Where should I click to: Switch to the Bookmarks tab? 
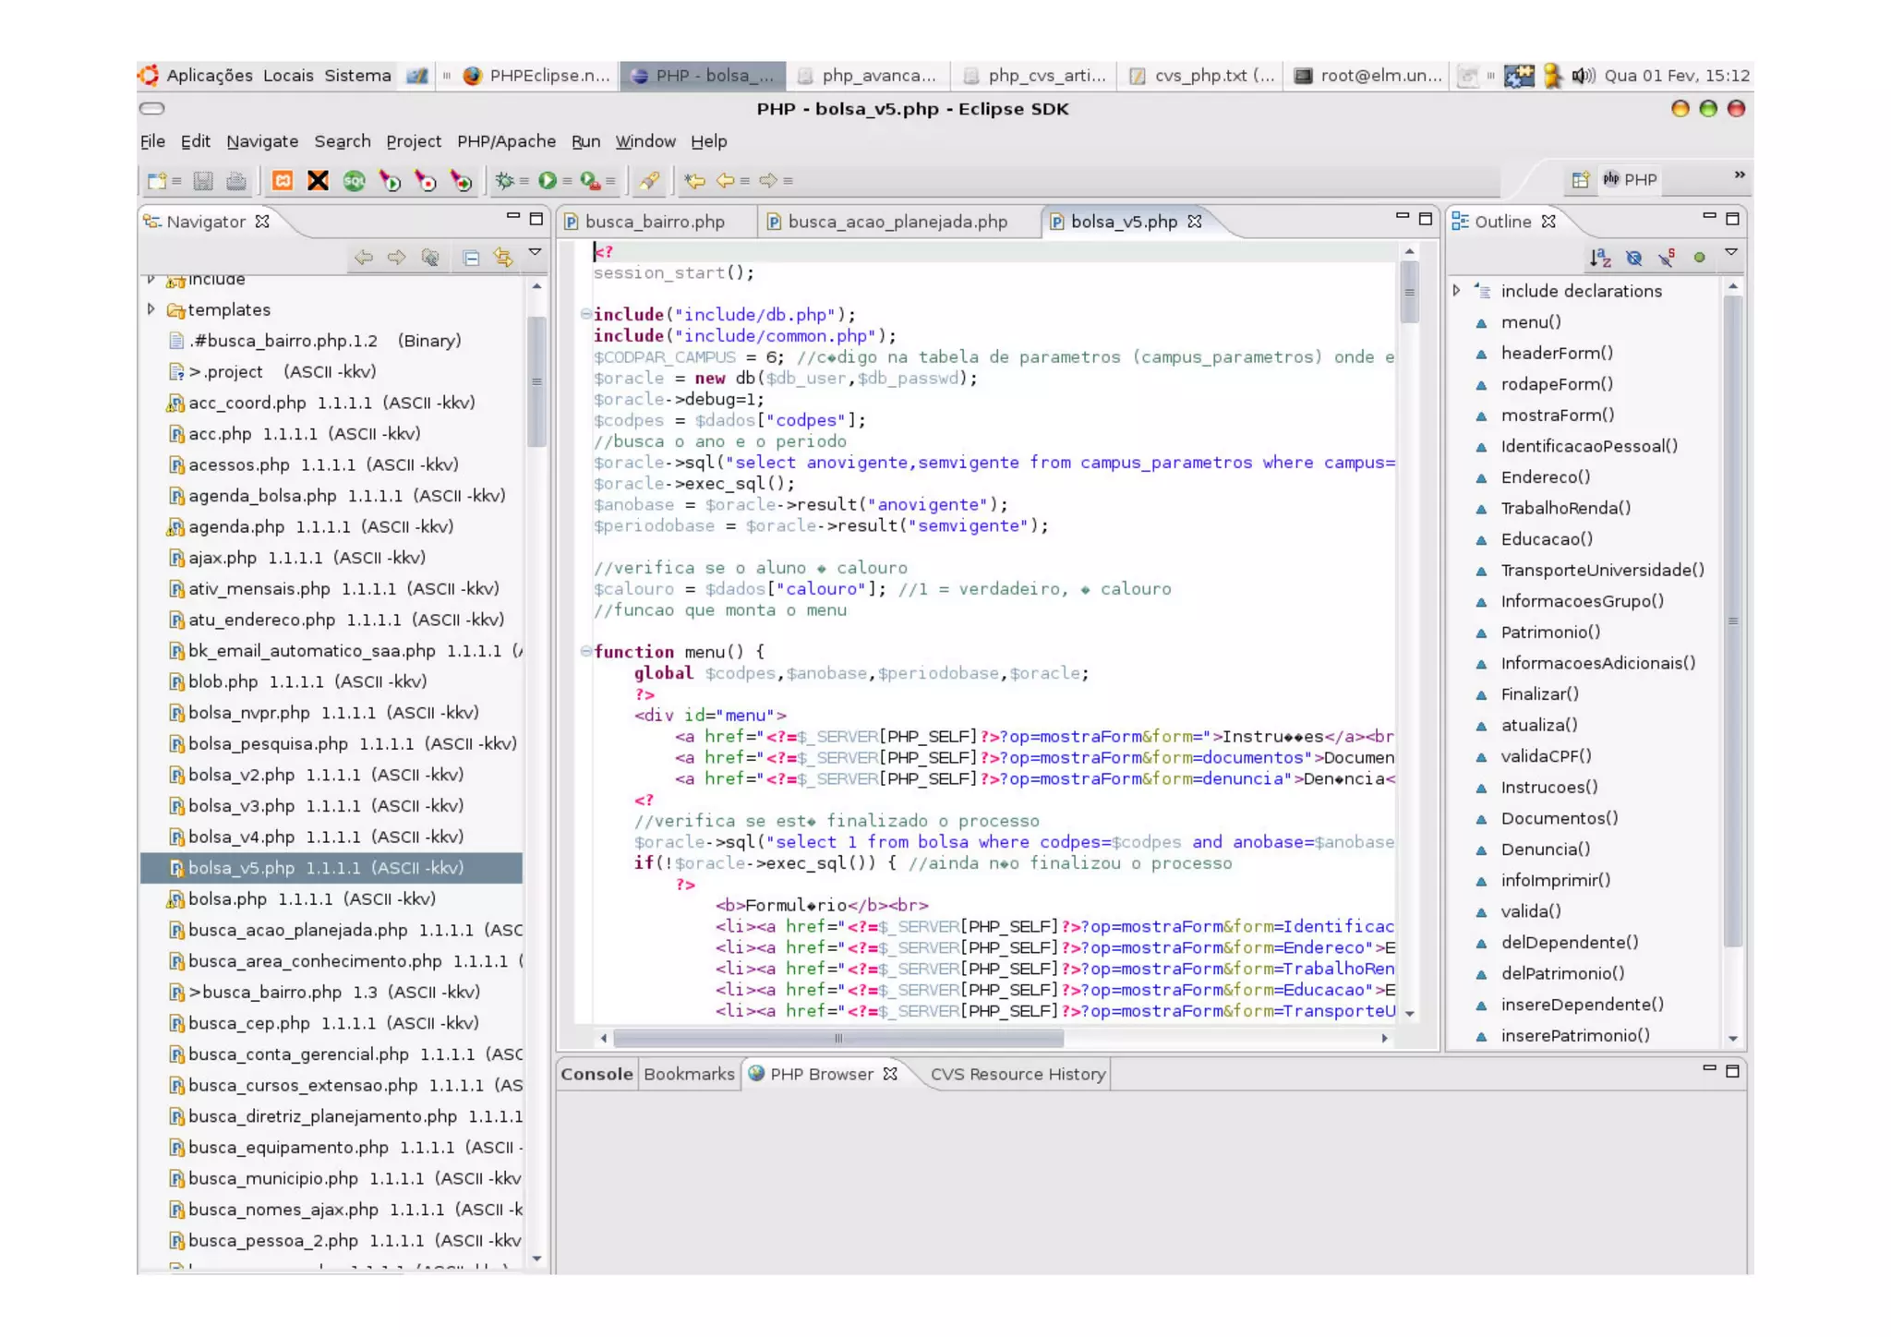tap(689, 1074)
